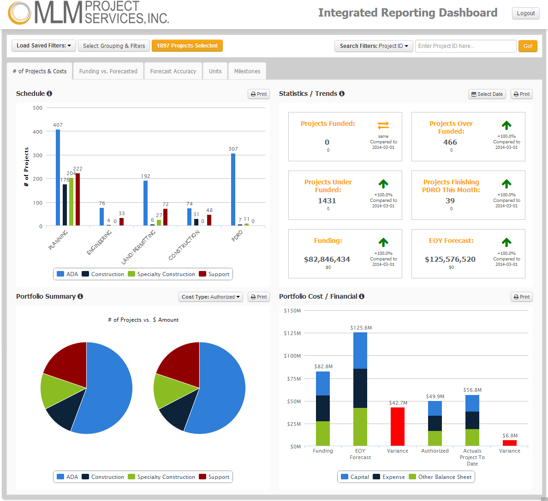Log out of the dashboard

pyautogui.click(x=525, y=13)
